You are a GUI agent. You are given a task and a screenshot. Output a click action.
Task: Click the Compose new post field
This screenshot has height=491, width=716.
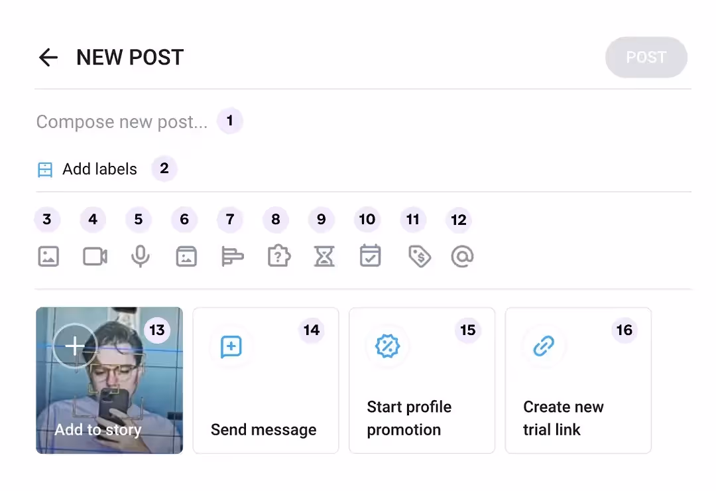click(122, 121)
